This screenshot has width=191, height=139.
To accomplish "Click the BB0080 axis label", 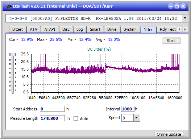I will pyautogui.click(x=105, y=98).
